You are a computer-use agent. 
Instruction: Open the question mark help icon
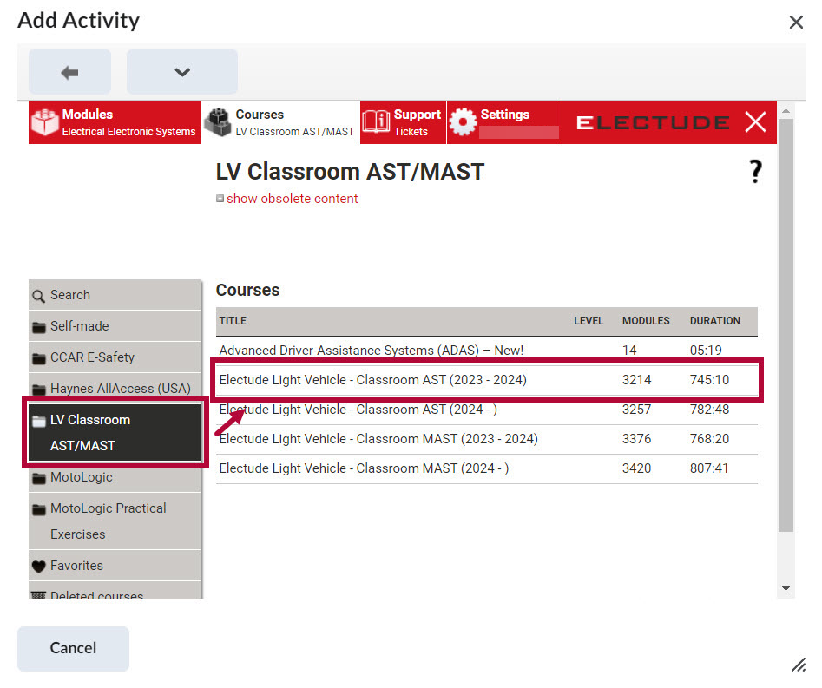[755, 171]
